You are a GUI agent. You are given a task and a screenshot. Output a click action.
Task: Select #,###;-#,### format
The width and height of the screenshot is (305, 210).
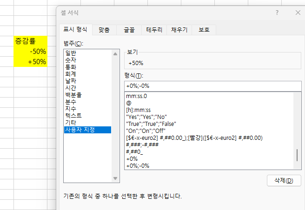coord(209,145)
